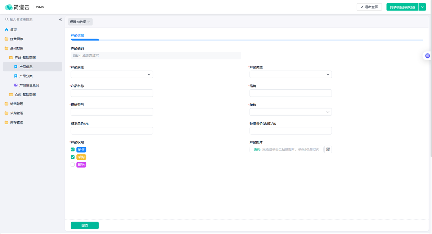The image size is (432, 234).
Task: Click the 安装模板(带数据) button
Action: (402, 7)
